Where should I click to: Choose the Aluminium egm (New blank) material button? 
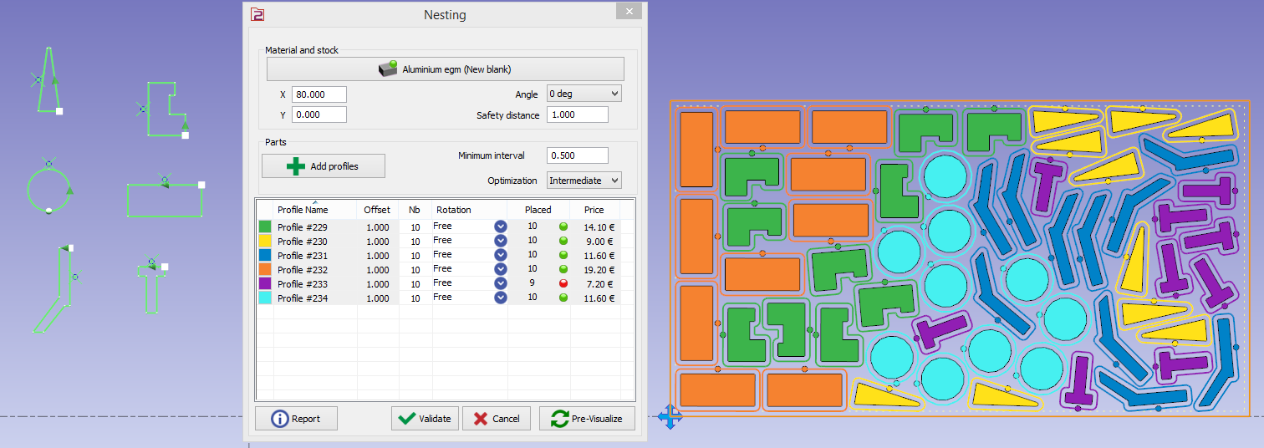[x=445, y=69]
